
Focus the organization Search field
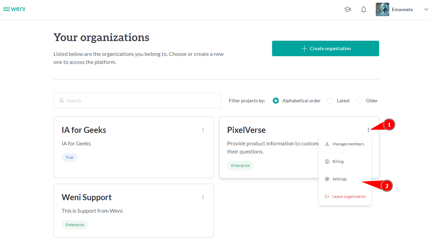click(141, 101)
